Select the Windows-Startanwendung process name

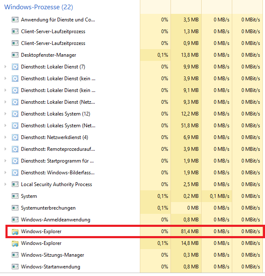(50, 267)
